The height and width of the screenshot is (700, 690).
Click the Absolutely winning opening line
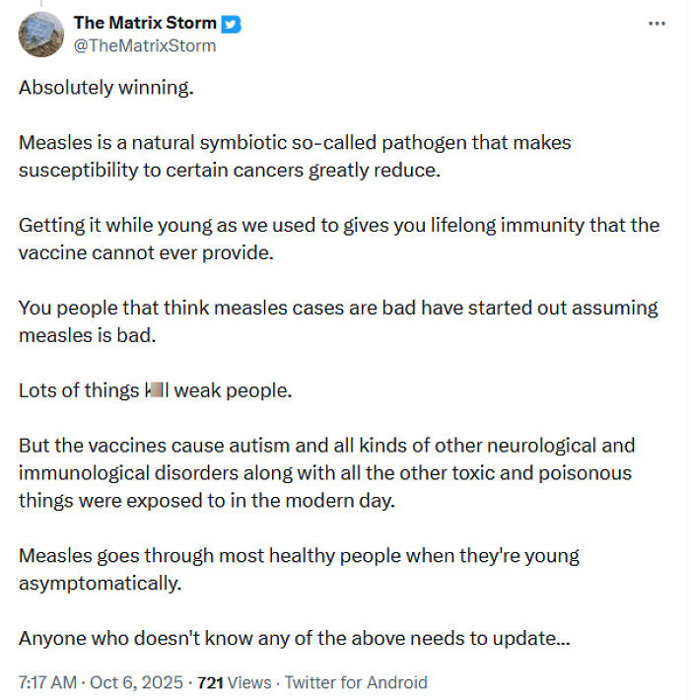click(x=106, y=88)
